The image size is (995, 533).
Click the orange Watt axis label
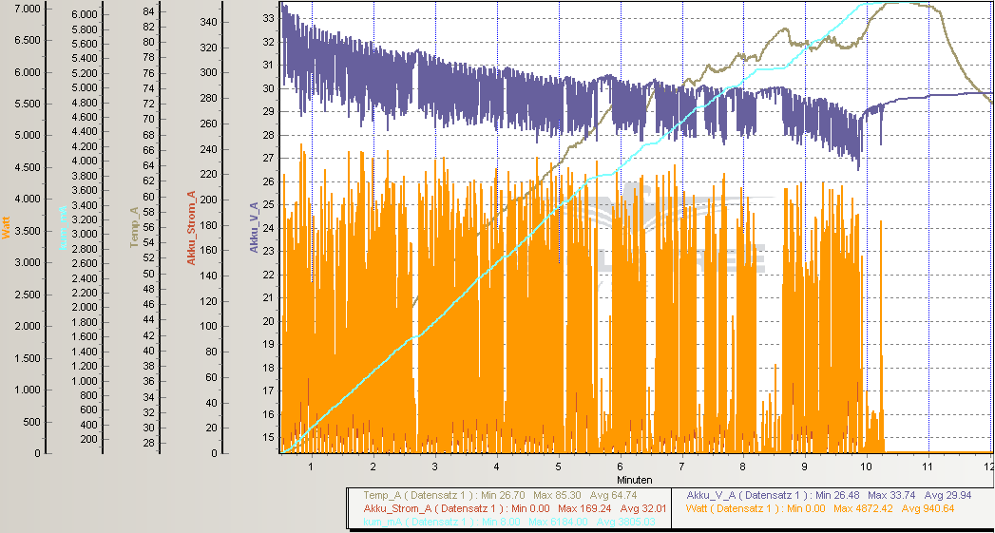(7, 229)
